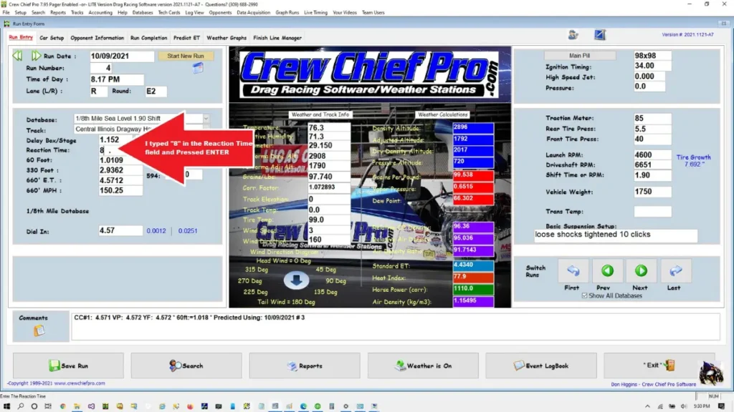Switch to the Car Setup tab
Image resolution: width=734 pixels, height=412 pixels.
(52, 38)
